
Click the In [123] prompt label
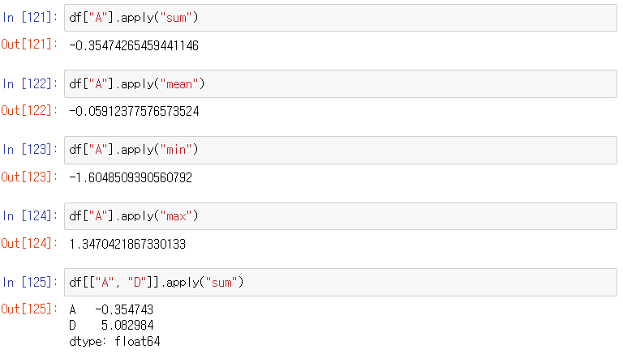click(30, 150)
